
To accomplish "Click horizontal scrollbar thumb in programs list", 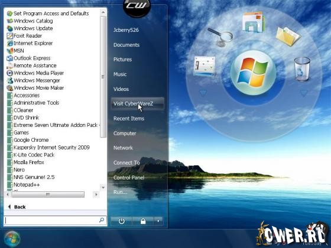I will click(48, 194).
